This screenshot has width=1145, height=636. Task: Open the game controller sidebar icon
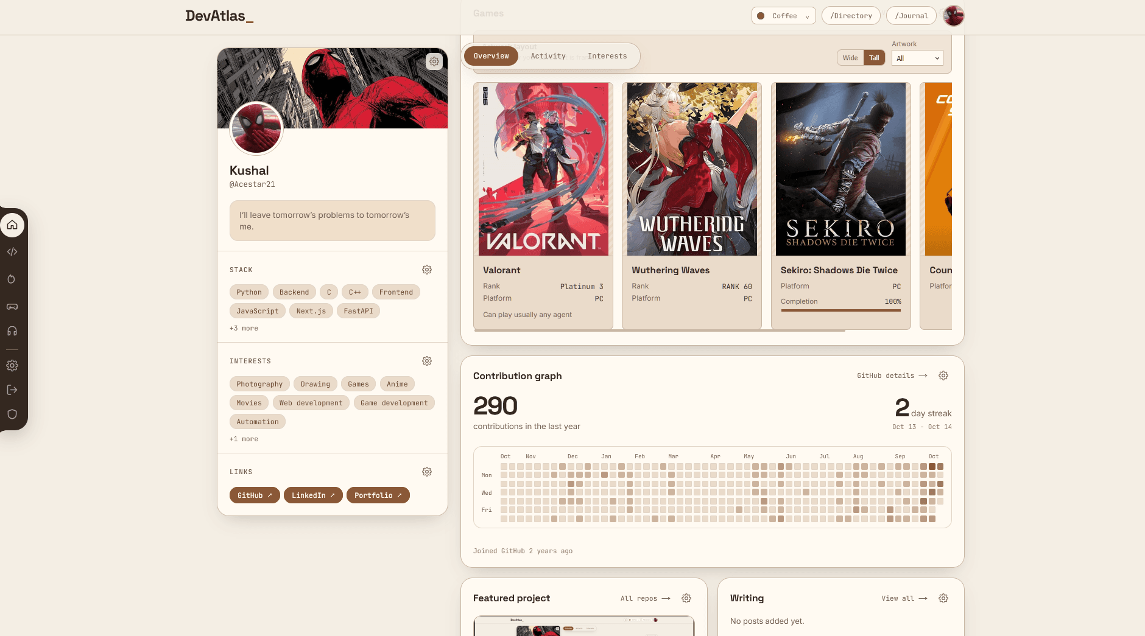[x=12, y=307]
